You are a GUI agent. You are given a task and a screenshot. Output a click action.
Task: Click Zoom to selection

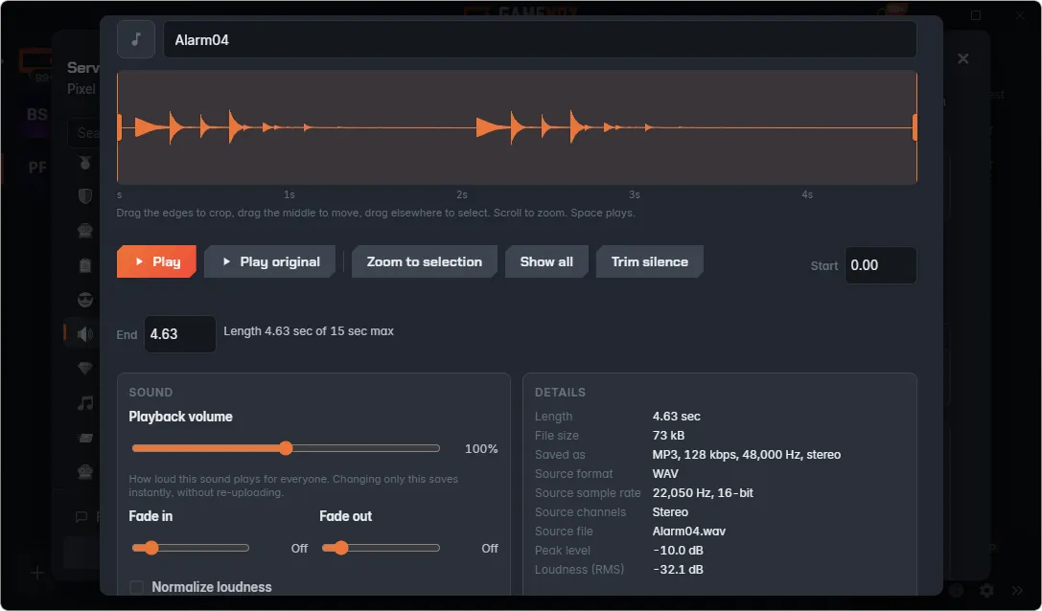click(x=424, y=261)
